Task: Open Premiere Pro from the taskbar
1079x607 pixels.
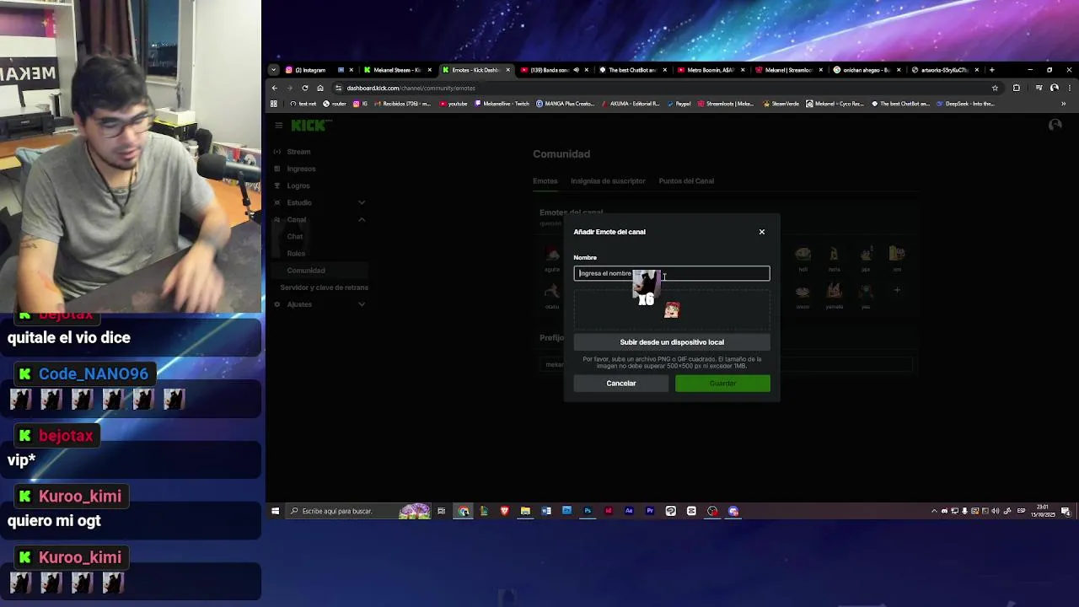Action: pyautogui.click(x=650, y=511)
